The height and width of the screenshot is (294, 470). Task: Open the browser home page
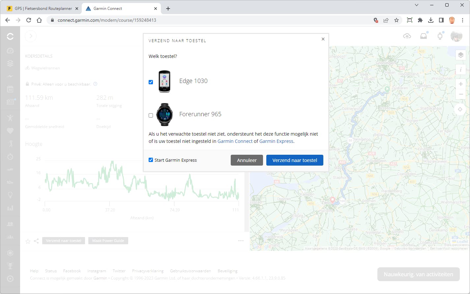coord(39,20)
